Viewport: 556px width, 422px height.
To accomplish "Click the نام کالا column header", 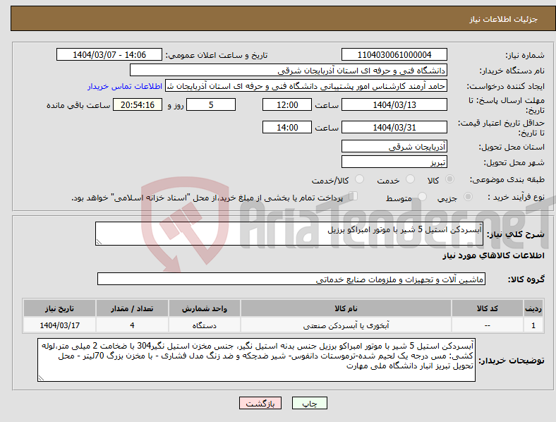I will tap(346, 308).
